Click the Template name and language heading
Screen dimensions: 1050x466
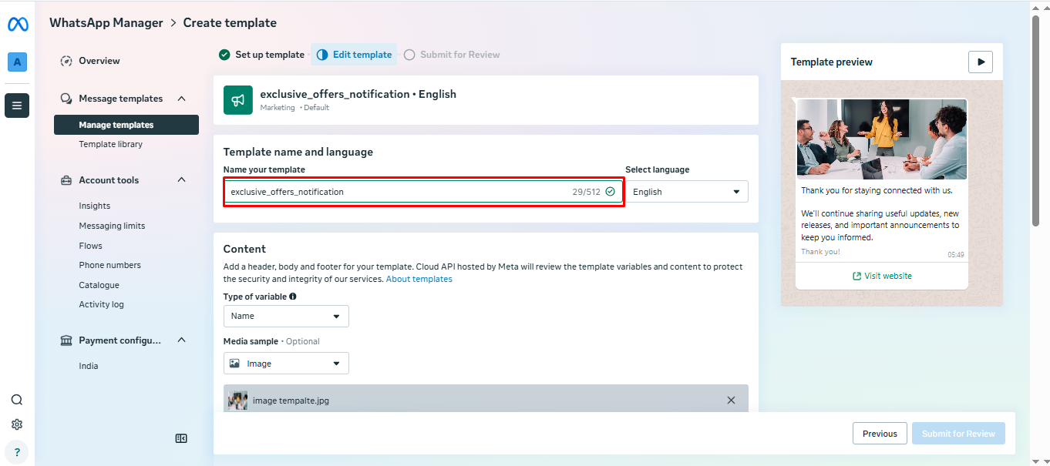(x=298, y=152)
